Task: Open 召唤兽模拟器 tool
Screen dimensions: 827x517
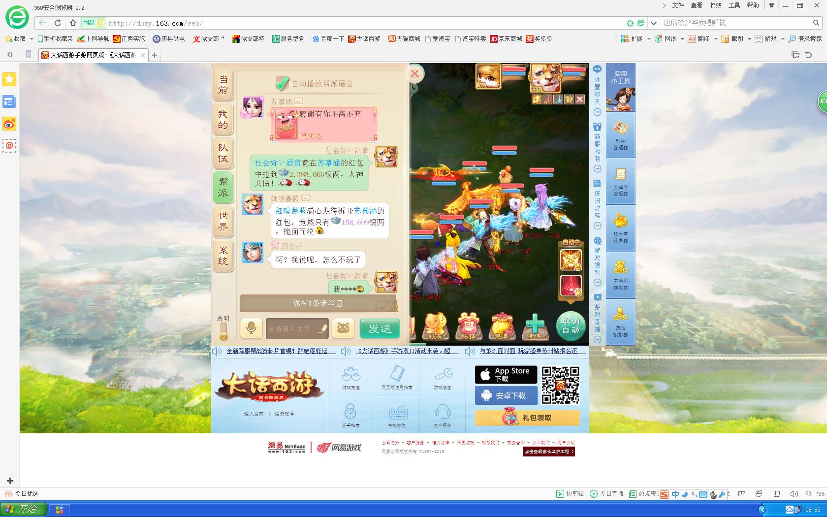Action: tap(620, 274)
